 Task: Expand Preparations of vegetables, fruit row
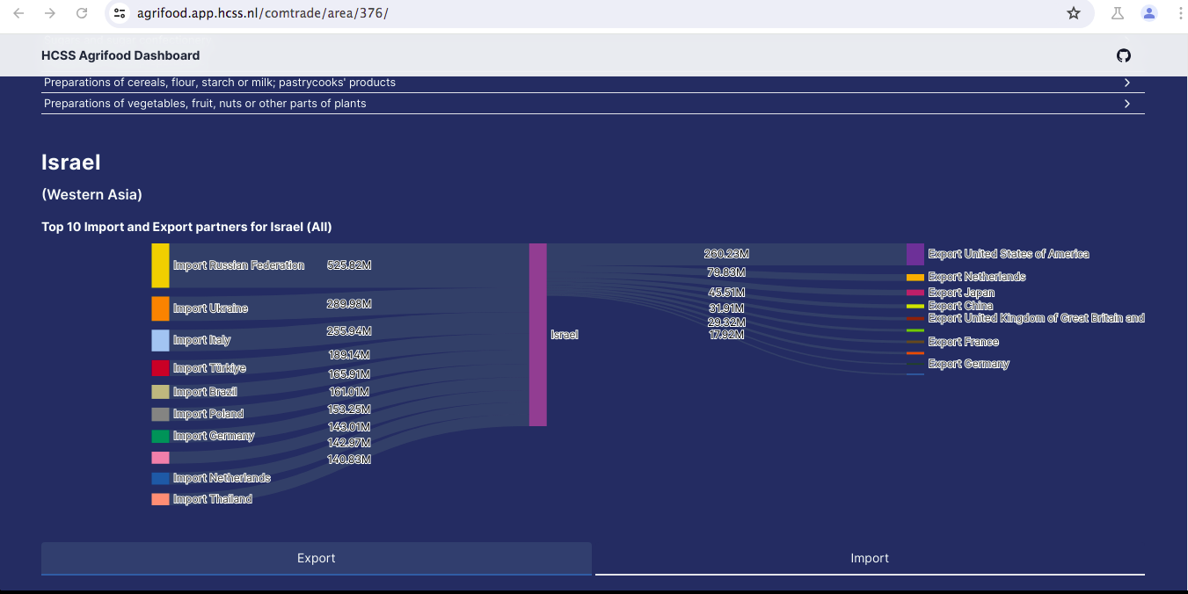click(x=593, y=104)
